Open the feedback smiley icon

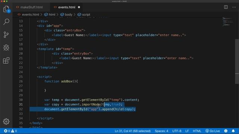tap(226, 131)
